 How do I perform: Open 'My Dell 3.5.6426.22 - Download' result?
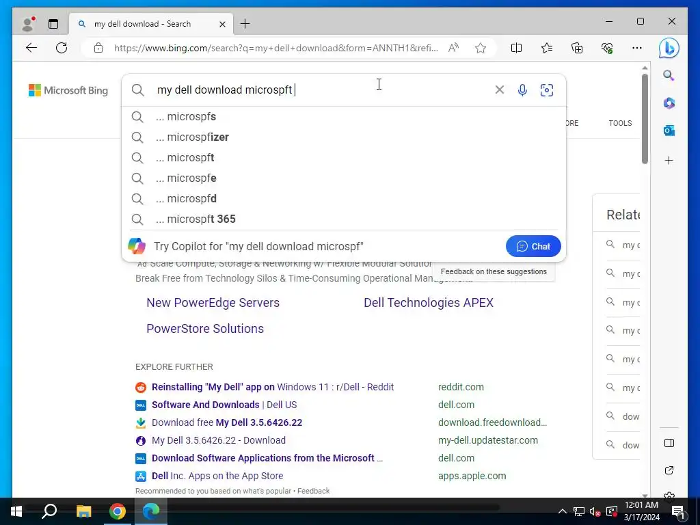coord(219,440)
